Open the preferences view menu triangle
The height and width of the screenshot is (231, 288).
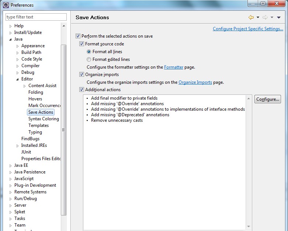tap(278, 17)
